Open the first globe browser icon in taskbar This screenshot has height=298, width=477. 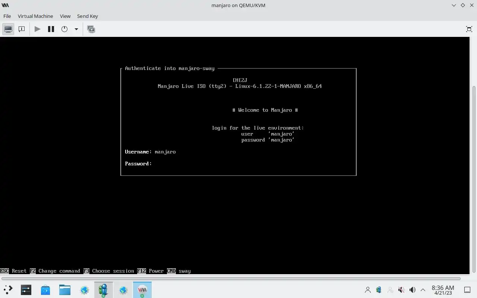coord(84,290)
